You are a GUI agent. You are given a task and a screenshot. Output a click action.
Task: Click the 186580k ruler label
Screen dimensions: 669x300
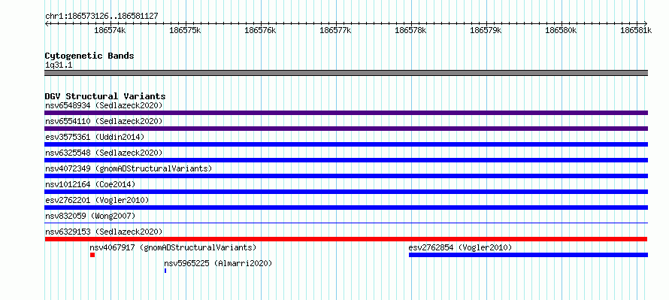561,30
